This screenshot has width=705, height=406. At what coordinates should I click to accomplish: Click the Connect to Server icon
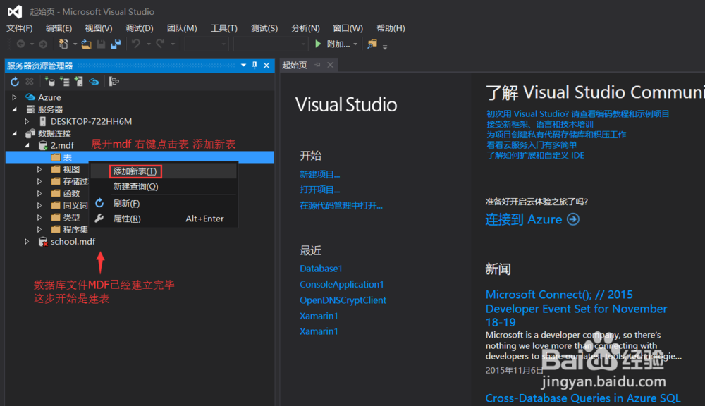64,81
